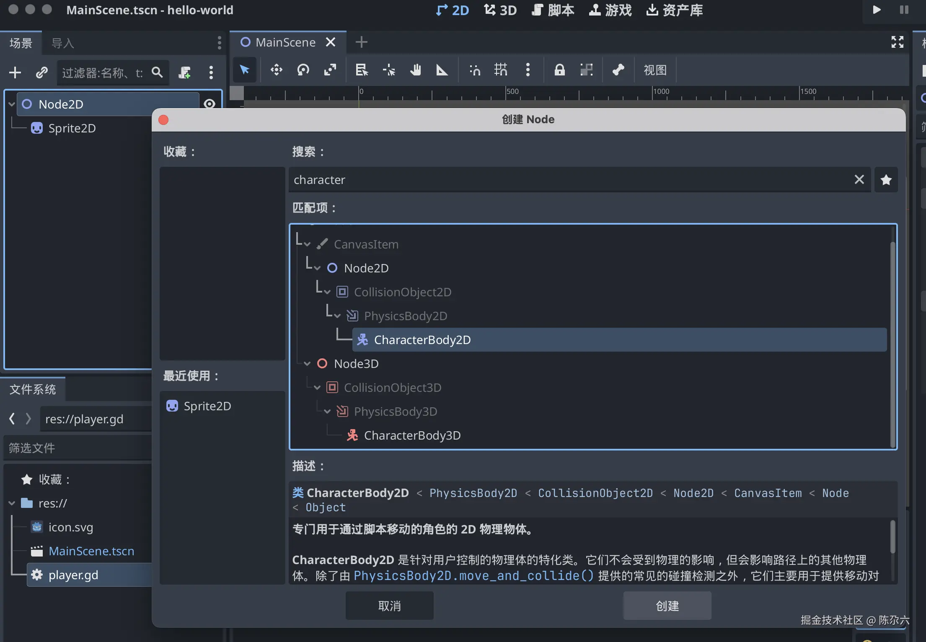Collapse the PhysicsBody2D branch
The height and width of the screenshot is (642, 926).
[337, 316]
